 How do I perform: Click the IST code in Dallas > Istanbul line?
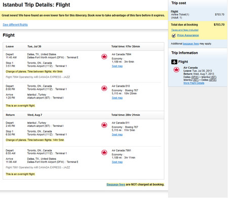(x=213, y=77)
